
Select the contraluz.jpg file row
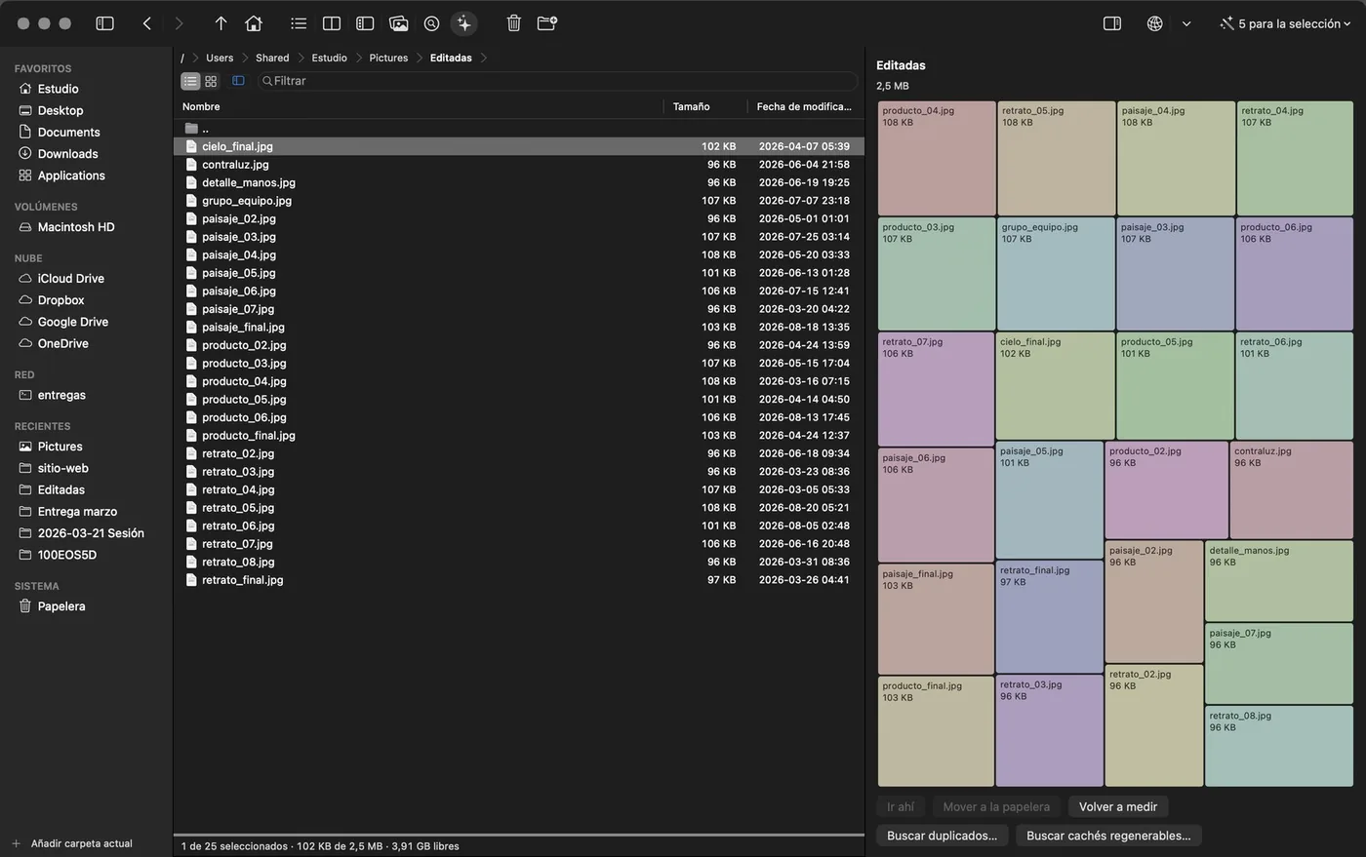[518, 164]
